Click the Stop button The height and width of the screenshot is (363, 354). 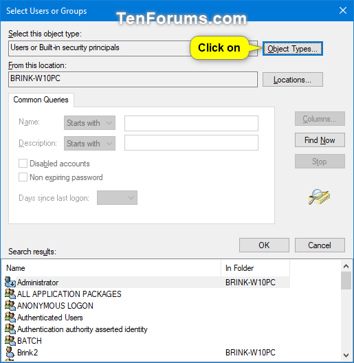(320, 162)
